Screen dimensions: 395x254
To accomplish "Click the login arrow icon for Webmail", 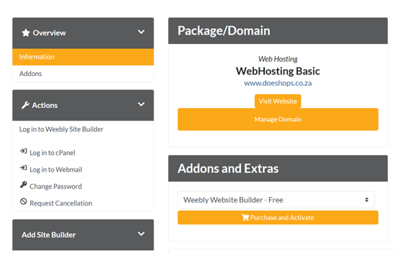I will click(x=24, y=168).
